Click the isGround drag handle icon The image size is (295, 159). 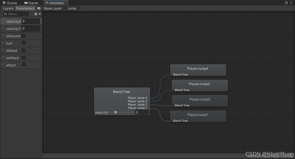[3, 35]
